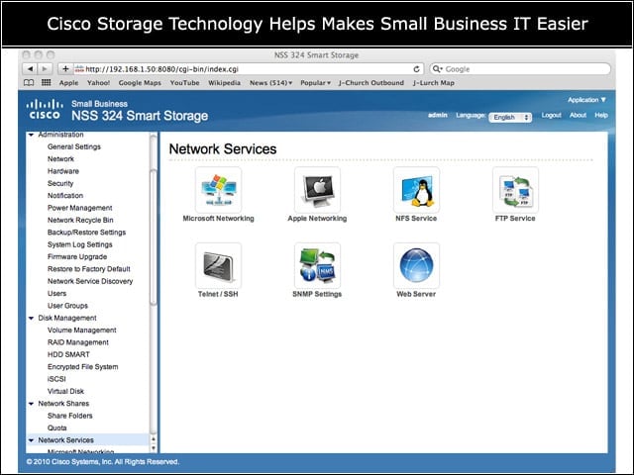Click the Google search magnifier icon
Viewport: 634px width, 475px height.
[x=438, y=69]
